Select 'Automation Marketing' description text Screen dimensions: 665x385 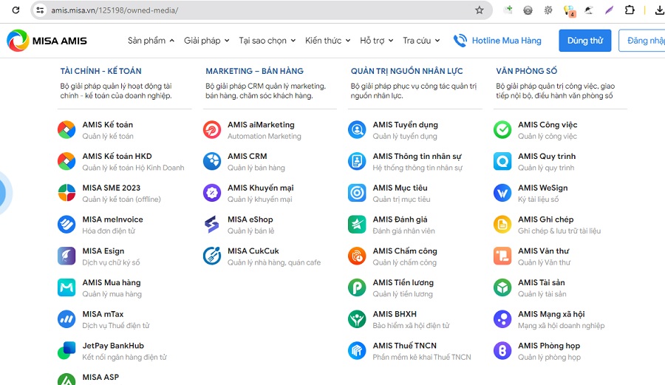click(x=265, y=136)
